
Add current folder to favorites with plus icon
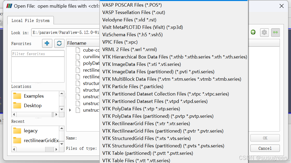pyautogui.click(x=47, y=43)
